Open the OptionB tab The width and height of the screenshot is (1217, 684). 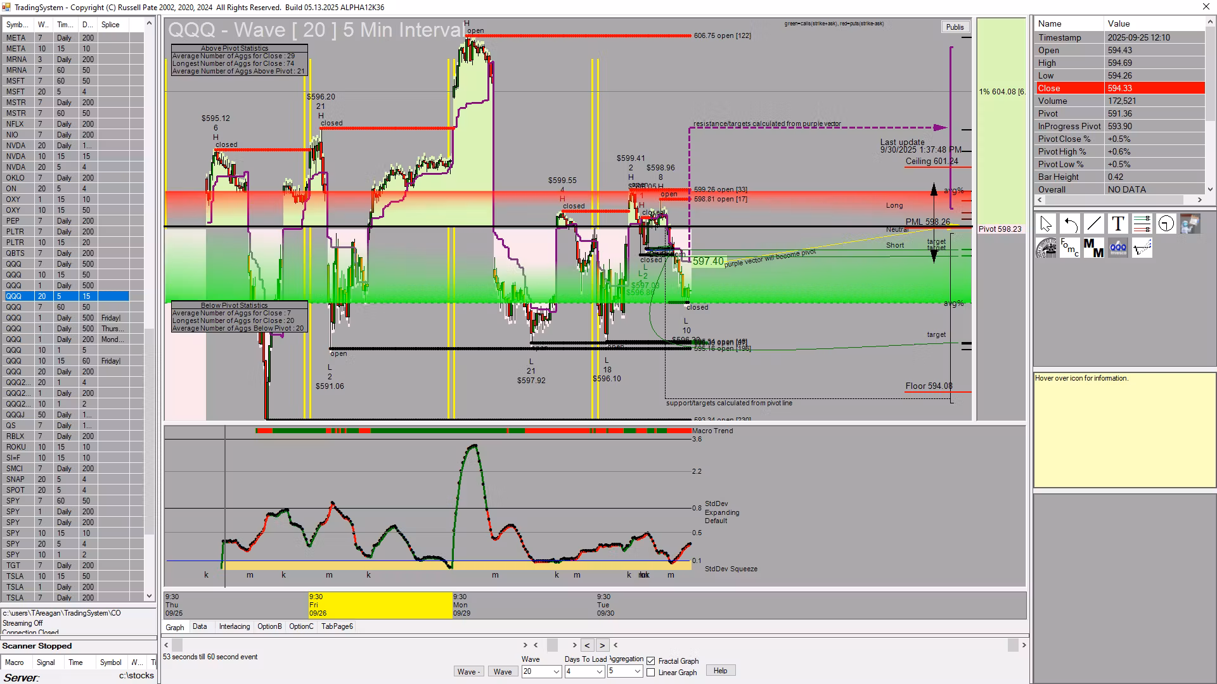pos(269,627)
